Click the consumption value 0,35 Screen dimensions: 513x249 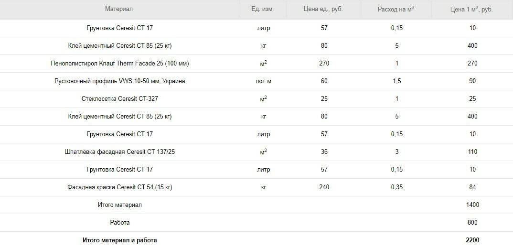coord(396,187)
